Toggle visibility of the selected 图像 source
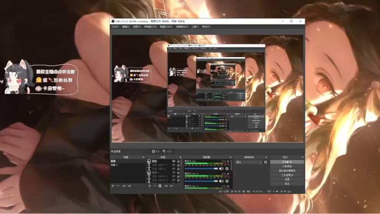The height and width of the screenshot is (214, 380). point(174,161)
